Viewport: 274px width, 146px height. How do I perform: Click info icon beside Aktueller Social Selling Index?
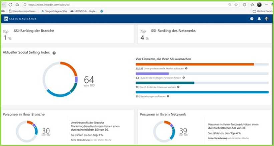coord(54,53)
